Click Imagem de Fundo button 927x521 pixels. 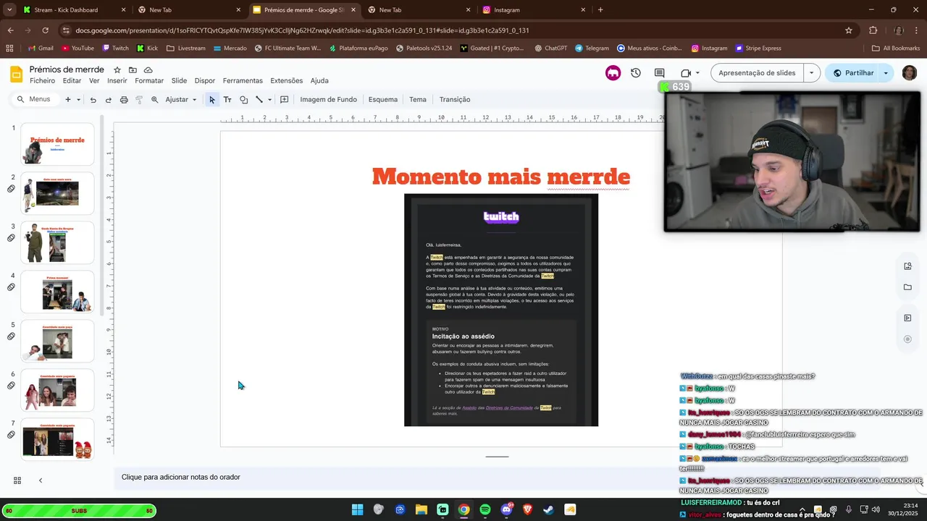point(328,99)
